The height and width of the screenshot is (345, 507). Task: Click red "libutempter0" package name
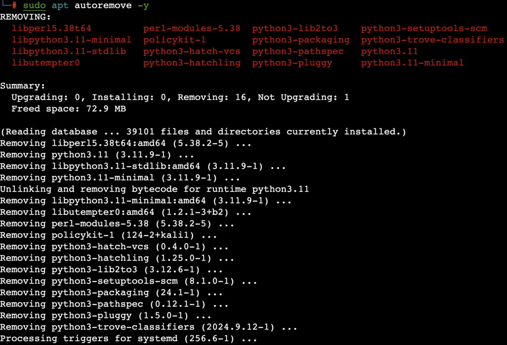(46, 62)
